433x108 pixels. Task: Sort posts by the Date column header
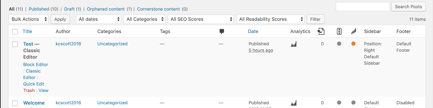(253, 31)
